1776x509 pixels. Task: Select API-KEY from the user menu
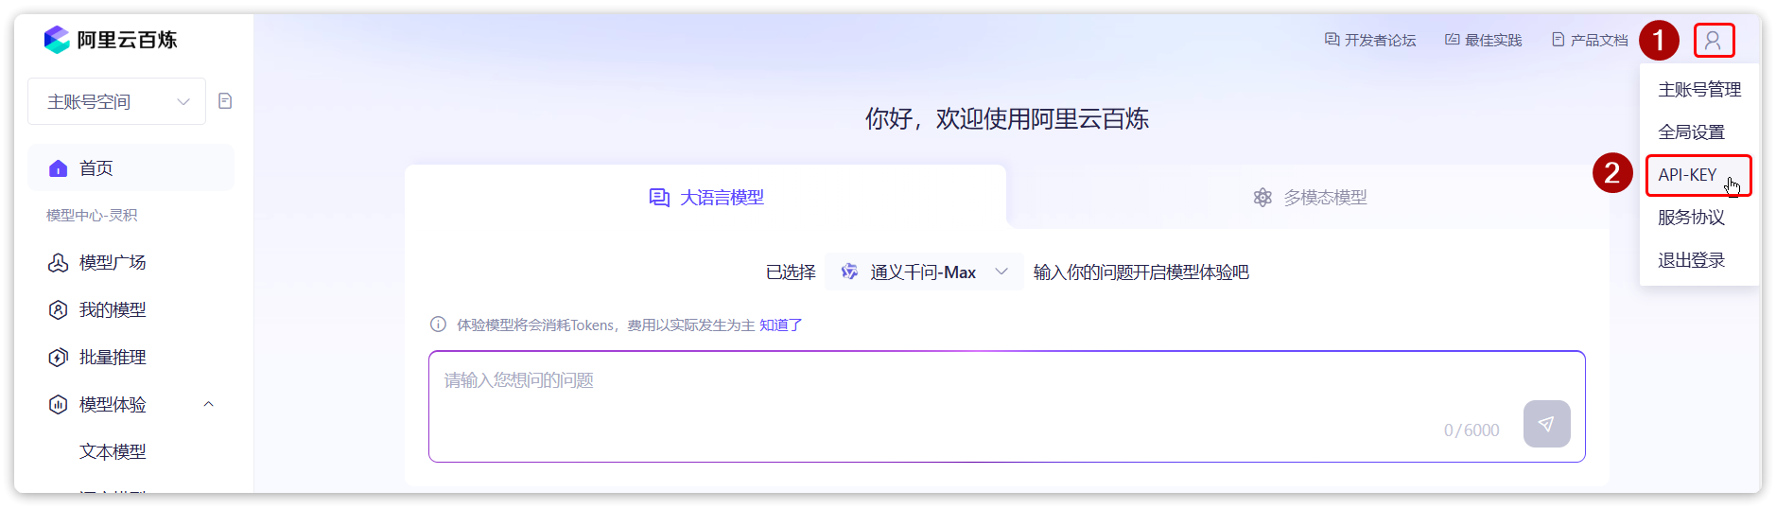tap(1698, 175)
